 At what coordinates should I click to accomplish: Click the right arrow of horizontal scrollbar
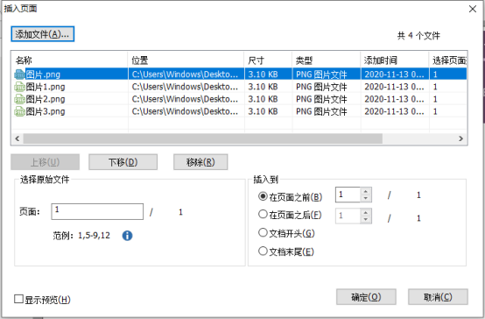460,138
